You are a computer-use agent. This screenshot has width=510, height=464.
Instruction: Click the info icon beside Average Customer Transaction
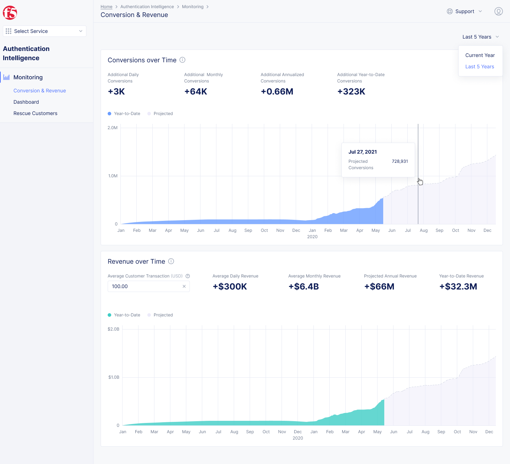tap(188, 276)
